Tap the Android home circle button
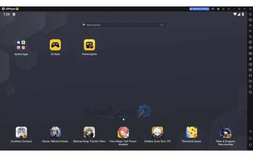253x157 pixels. (250, 138)
